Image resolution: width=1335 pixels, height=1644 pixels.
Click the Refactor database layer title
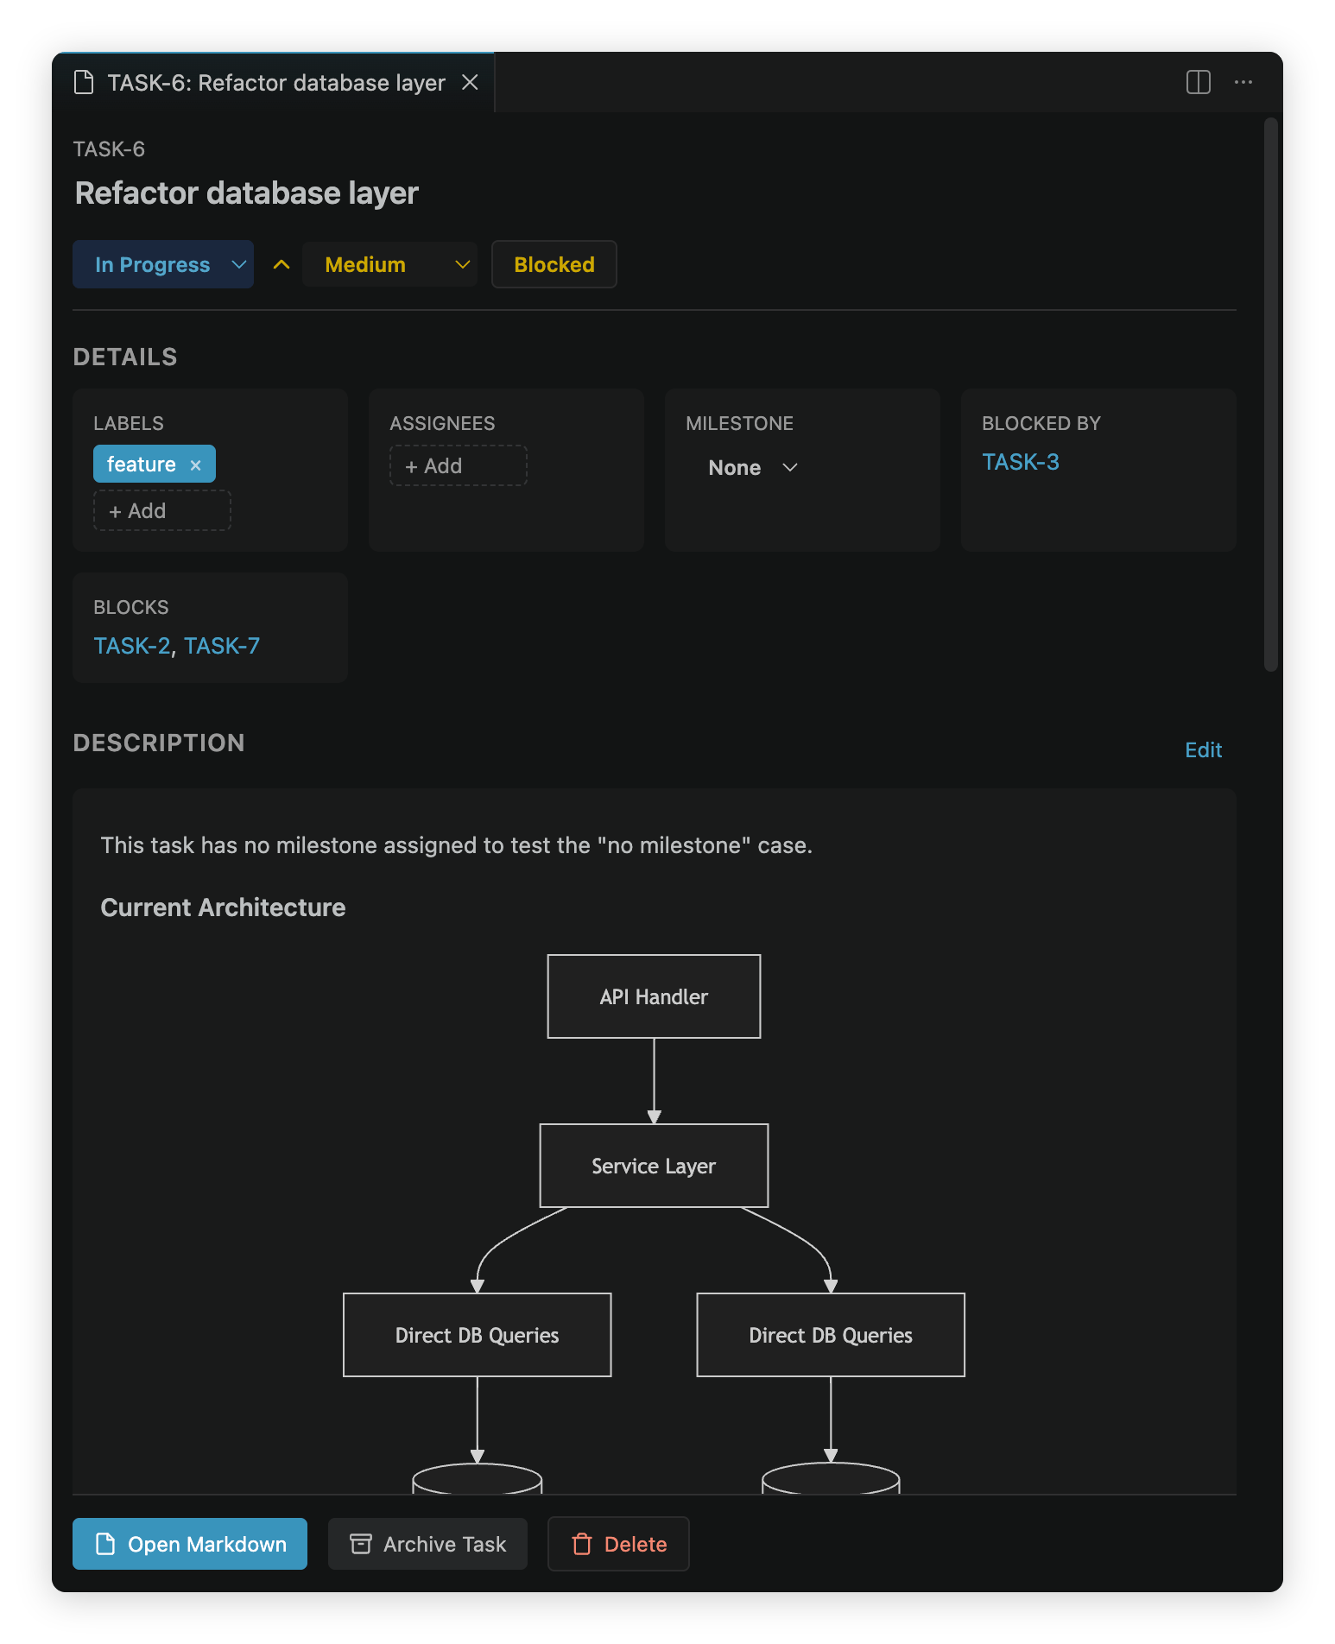pos(247,193)
